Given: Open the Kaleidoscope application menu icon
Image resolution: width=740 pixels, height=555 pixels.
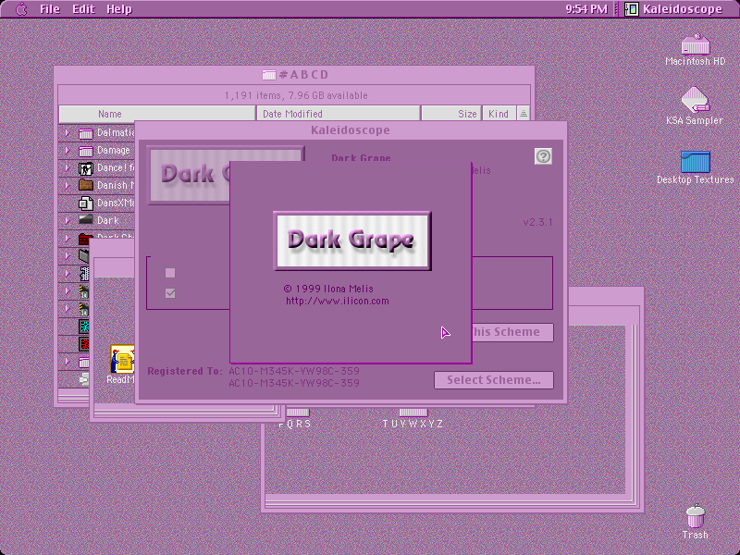Looking at the screenshot, I should pos(632,9).
